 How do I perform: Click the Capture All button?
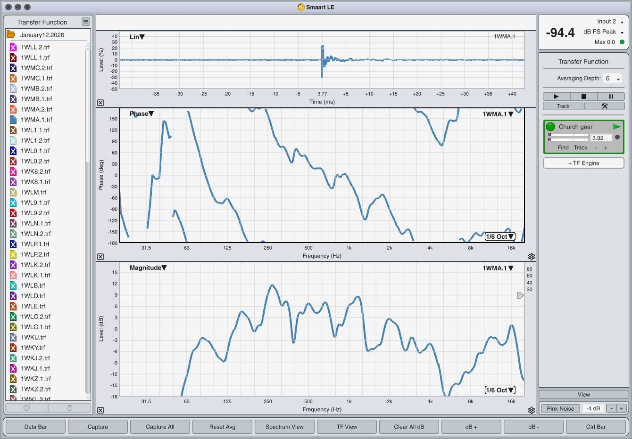[x=160, y=427]
